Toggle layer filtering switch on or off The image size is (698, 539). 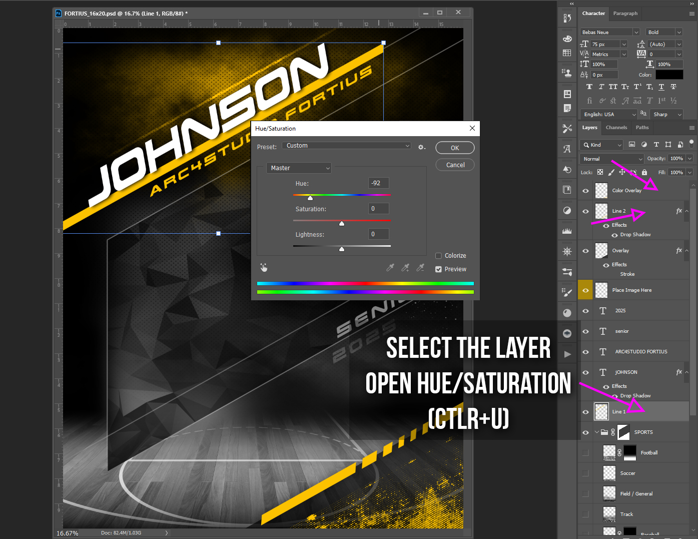point(691,144)
